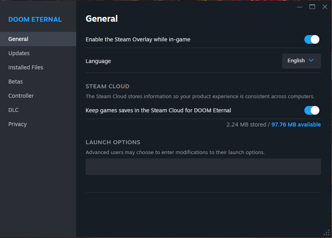
Task: Click the DOOM ETERNAL game title
Action: [34, 19]
